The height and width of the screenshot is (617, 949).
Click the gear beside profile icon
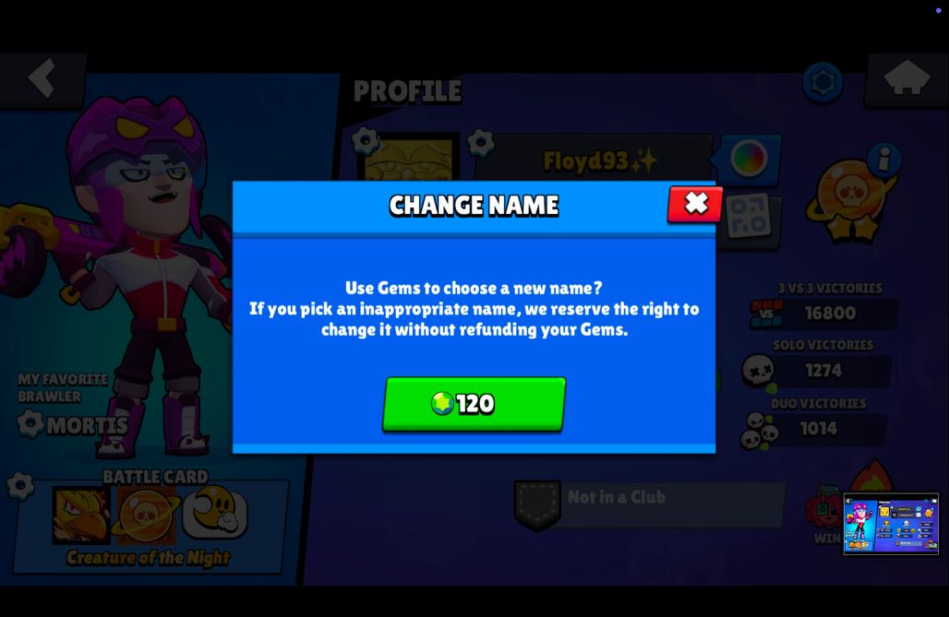[x=365, y=142]
